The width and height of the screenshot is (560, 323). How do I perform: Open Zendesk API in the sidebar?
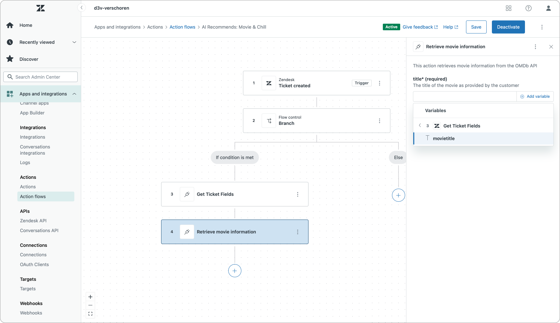tap(33, 221)
